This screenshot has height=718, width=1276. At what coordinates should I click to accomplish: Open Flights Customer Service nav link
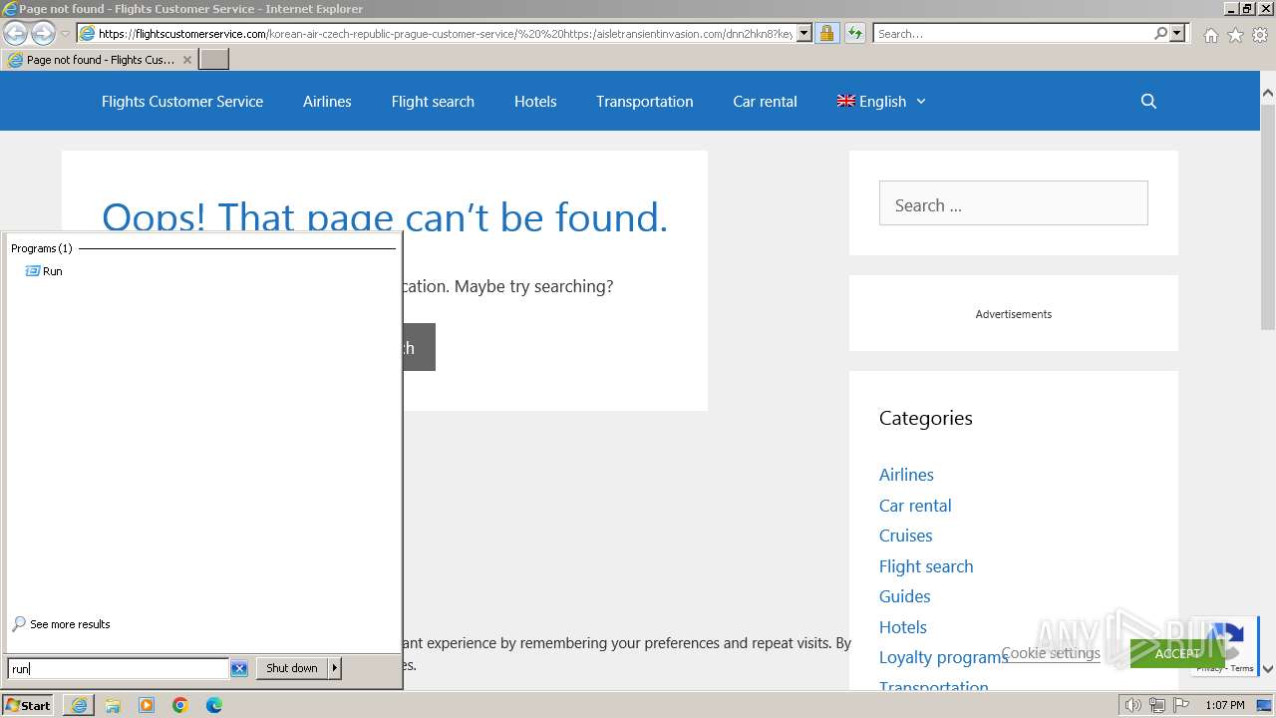pyautogui.click(x=182, y=101)
